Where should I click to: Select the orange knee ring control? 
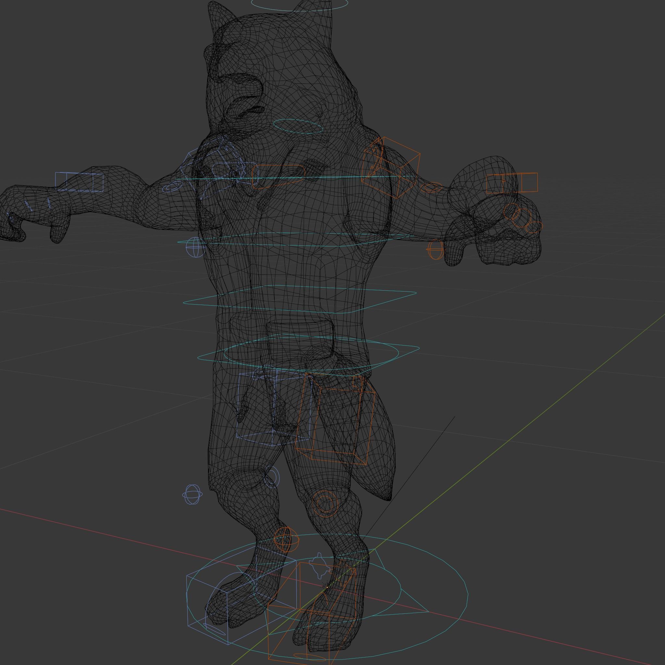tap(325, 504)
